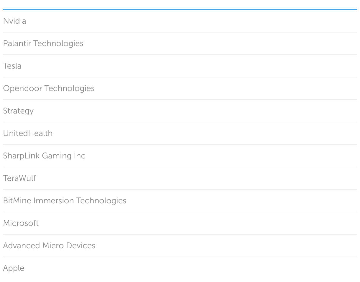Viewport: 360px width, 282px height.
Task: Select Microsoft from the list
Action: (x=21, y=223)
